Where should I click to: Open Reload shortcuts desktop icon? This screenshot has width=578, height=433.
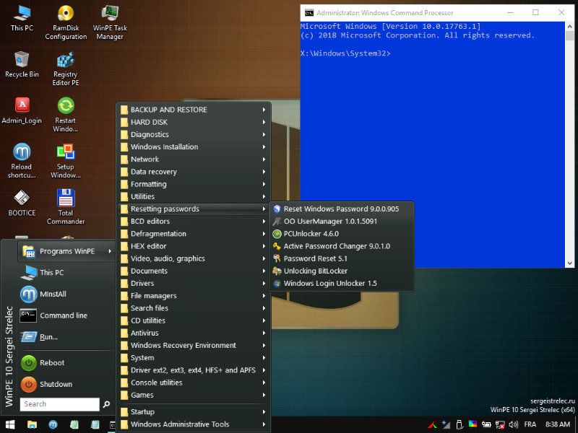pos(22,161)
